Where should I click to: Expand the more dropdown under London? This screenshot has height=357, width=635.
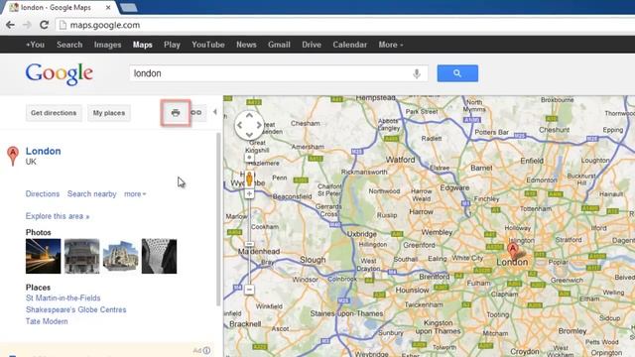[x=135, y=194]
